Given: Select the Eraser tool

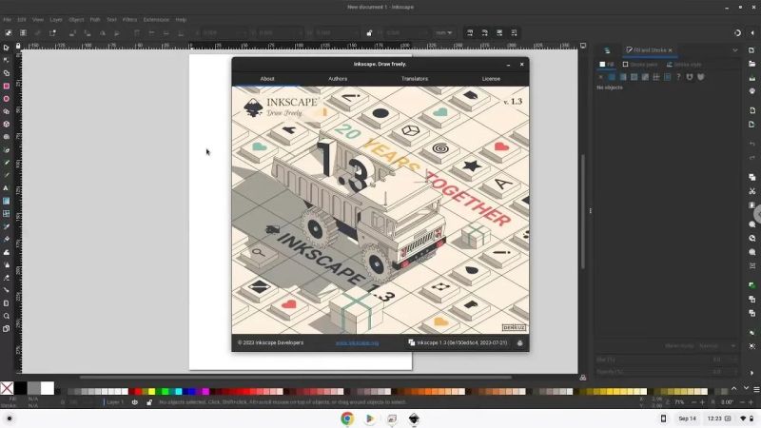Looking at the screenshot, I should [x=7, y=278].
